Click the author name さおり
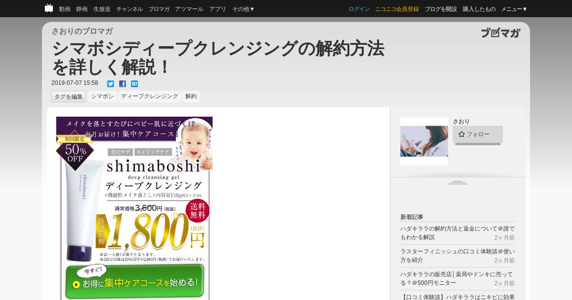Viewport: 572px width, 300px height. pyautogui.click(x=461, y=121)
